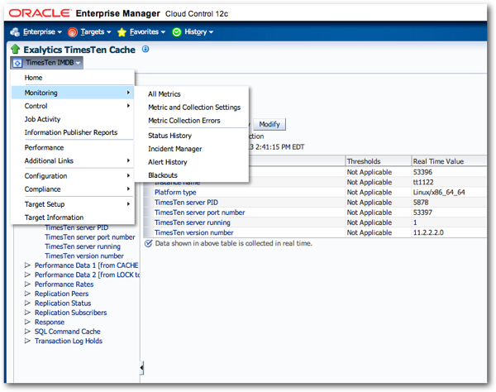
Task: Open the Targets dropdown menu
Action: [x=96, y=32]
